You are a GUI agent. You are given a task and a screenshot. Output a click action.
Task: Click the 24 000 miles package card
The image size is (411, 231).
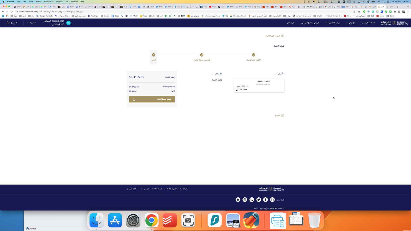click(x=259, y=85)
